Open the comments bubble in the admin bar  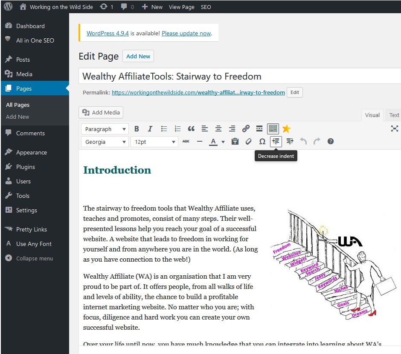click(x=128, y=7)
